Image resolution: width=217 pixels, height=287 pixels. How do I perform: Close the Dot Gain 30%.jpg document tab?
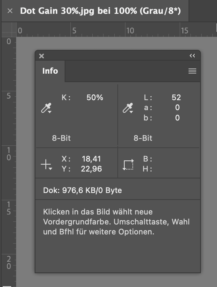10,11
